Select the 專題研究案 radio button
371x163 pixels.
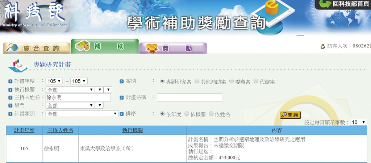click(x=162, y=81)
